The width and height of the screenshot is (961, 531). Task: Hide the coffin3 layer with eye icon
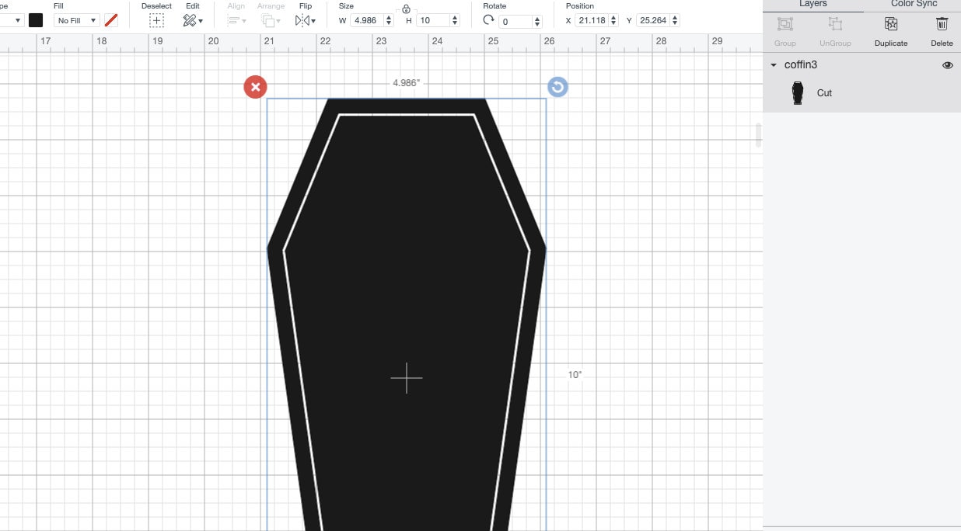coord(947,65)
